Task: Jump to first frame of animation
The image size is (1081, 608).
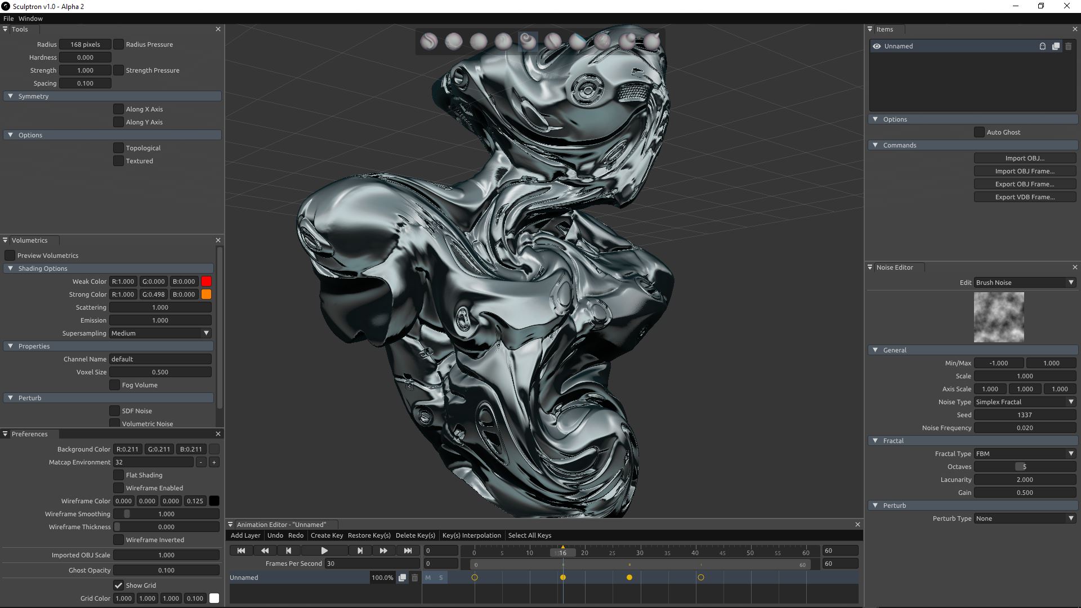Action: [241, 551]
